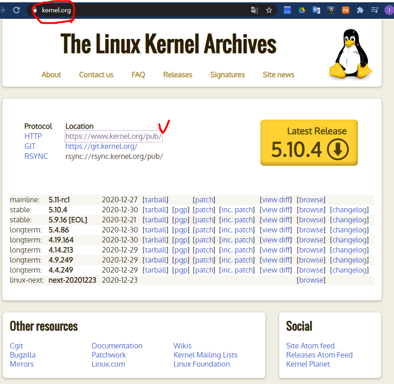394x384 pixels.
Task: Open changelog for longterm 4.19.164
Action: tap(349, 240)
